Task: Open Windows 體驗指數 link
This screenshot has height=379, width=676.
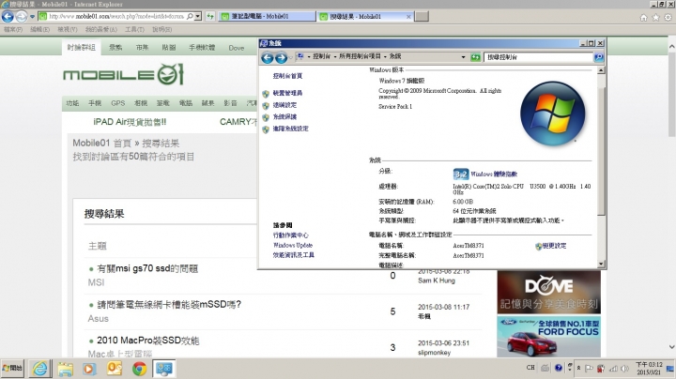Action: pyautogui.click(x=494, y=174)
